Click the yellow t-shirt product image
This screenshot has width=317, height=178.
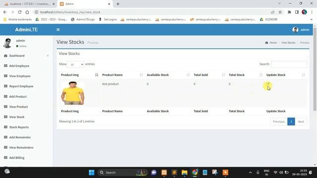(73, 93)
